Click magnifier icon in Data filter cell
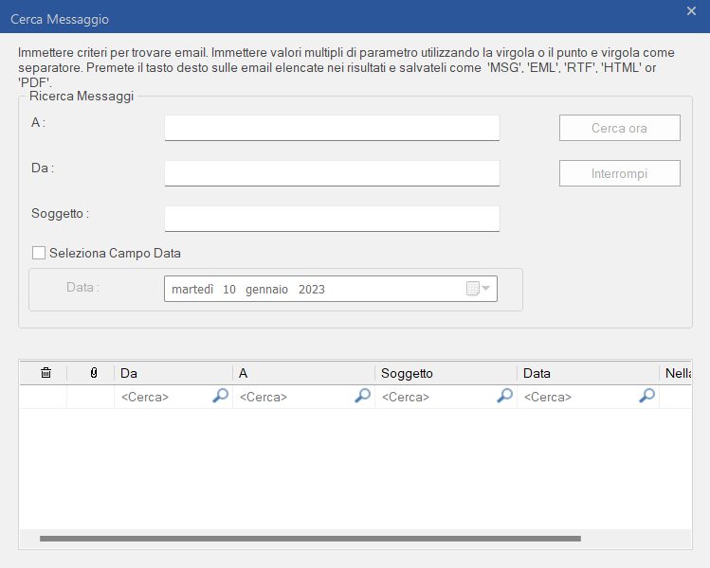The image size is (710, 568). point(646,397)
